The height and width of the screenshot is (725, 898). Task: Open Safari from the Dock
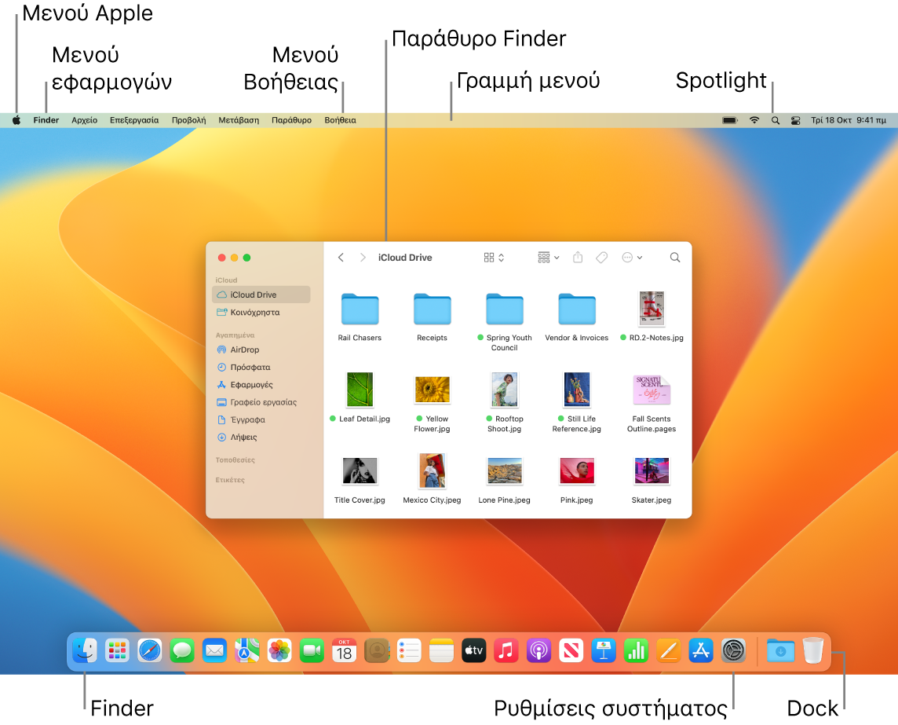[150, 651]
